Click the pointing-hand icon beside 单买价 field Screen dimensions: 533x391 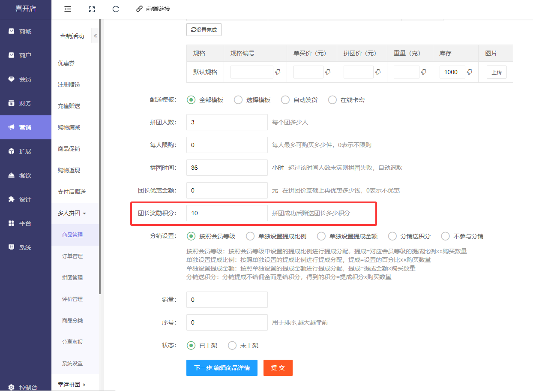click(328, 72)
